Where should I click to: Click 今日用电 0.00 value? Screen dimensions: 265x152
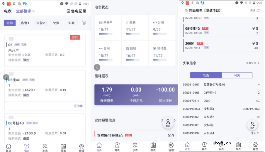coord(136,90)
